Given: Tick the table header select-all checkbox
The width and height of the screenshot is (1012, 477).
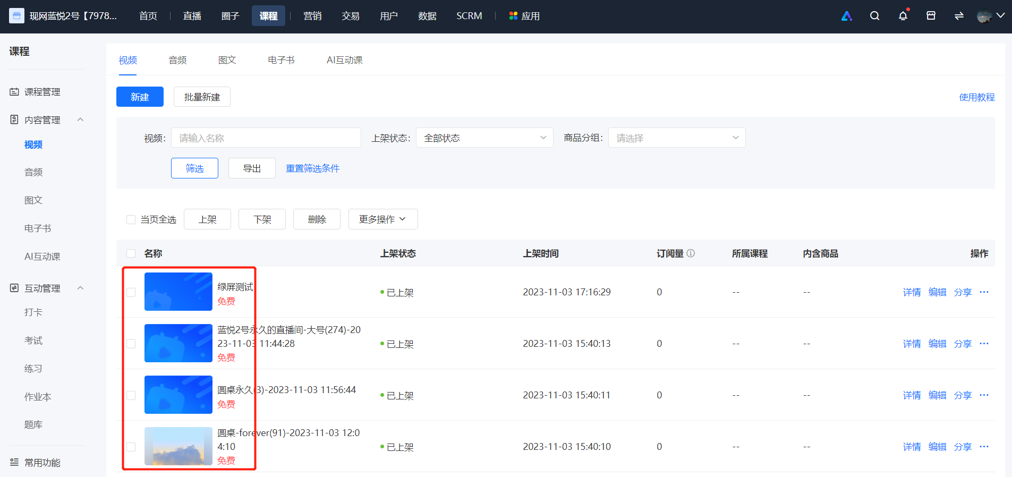Looking at the screenshot, I should point(131,253).
